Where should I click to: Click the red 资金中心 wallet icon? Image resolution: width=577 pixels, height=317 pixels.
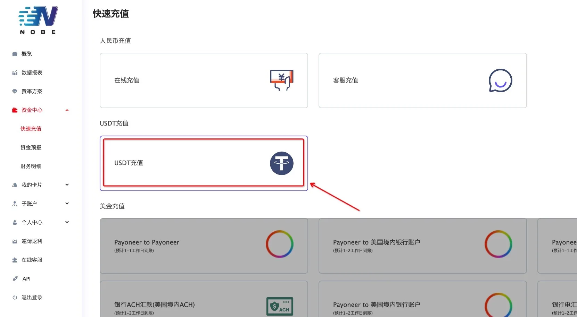(x=15, y=110)
